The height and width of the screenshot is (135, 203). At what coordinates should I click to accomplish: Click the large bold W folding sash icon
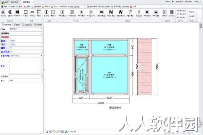[x=120, y=12]
